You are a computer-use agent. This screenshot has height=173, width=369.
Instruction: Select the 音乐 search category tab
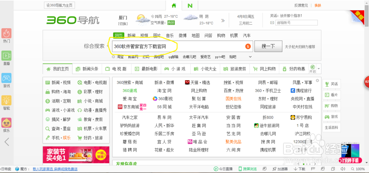pyautogui.click(x=170, y=35)
